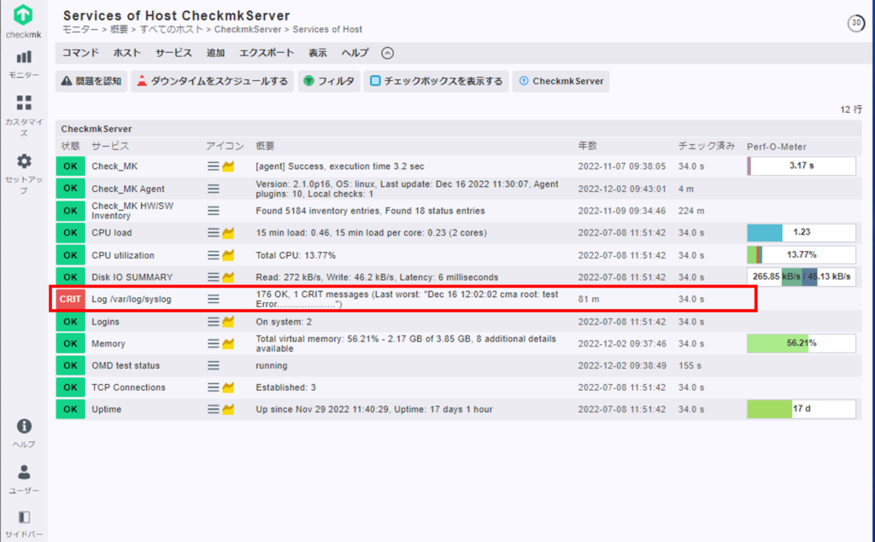
Task: Open action menu for TCP Connections
Action: [x=213, y=388]
